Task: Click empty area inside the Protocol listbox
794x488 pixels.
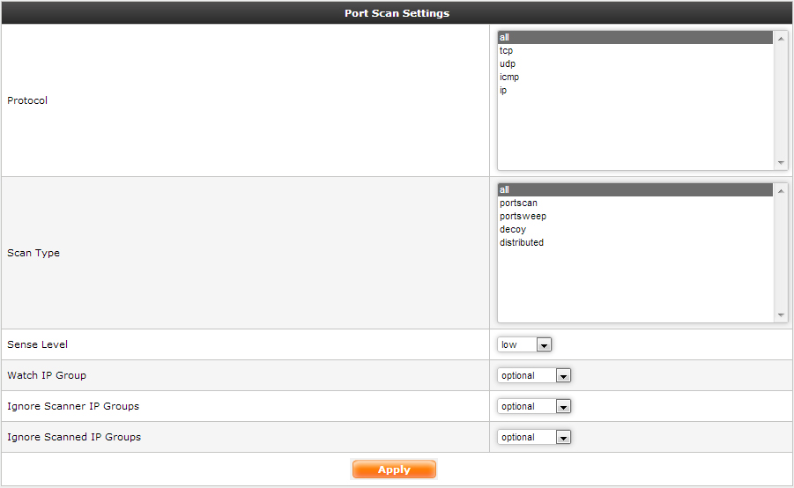Action: pos(634,132)
